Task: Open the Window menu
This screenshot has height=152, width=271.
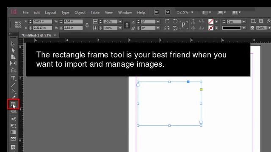Action: tap(125, 12)
